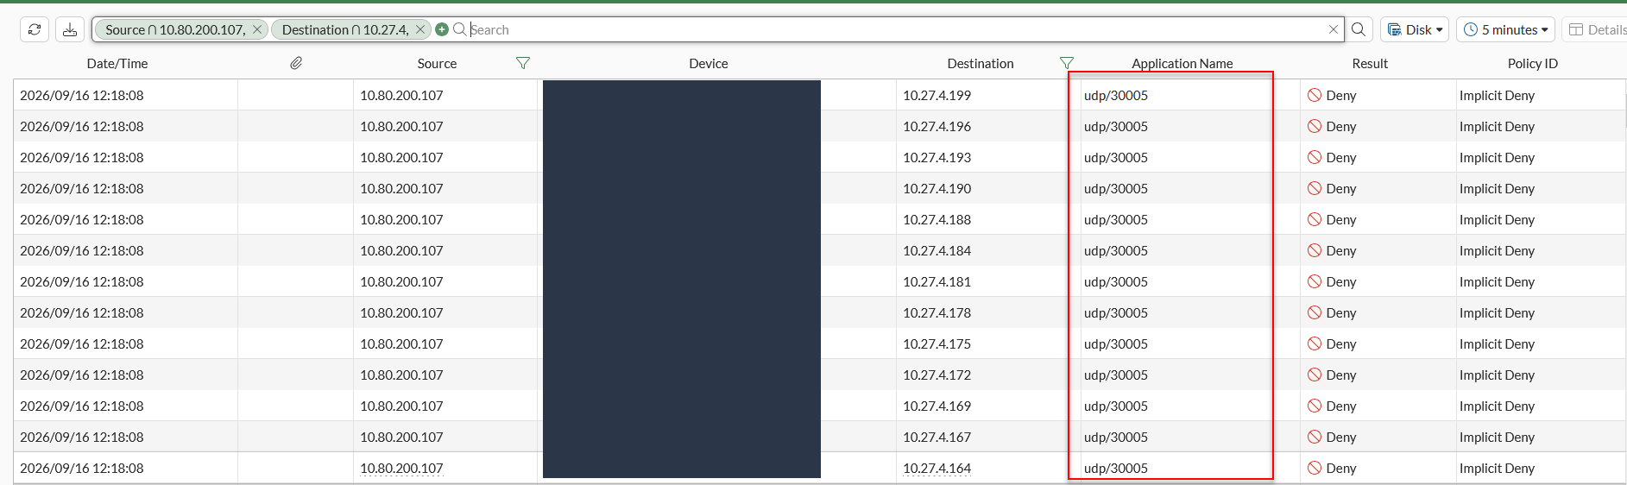Sort by the Date/Time column header
The width and height of the screenshot is (1627, 485).
(x=117, y=63)
